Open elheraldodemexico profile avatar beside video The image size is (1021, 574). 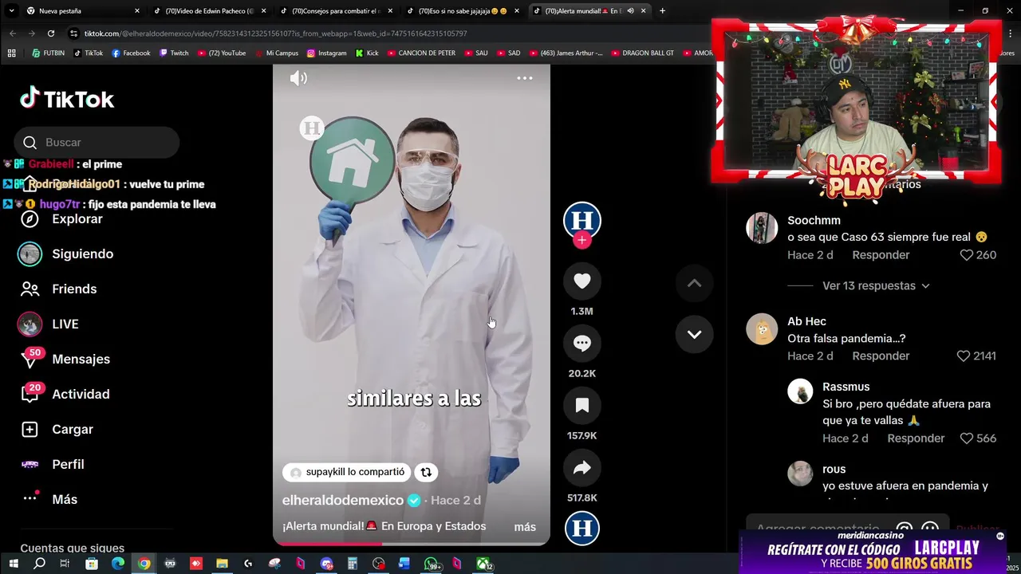pyautogui.click(x=582, y=220)
